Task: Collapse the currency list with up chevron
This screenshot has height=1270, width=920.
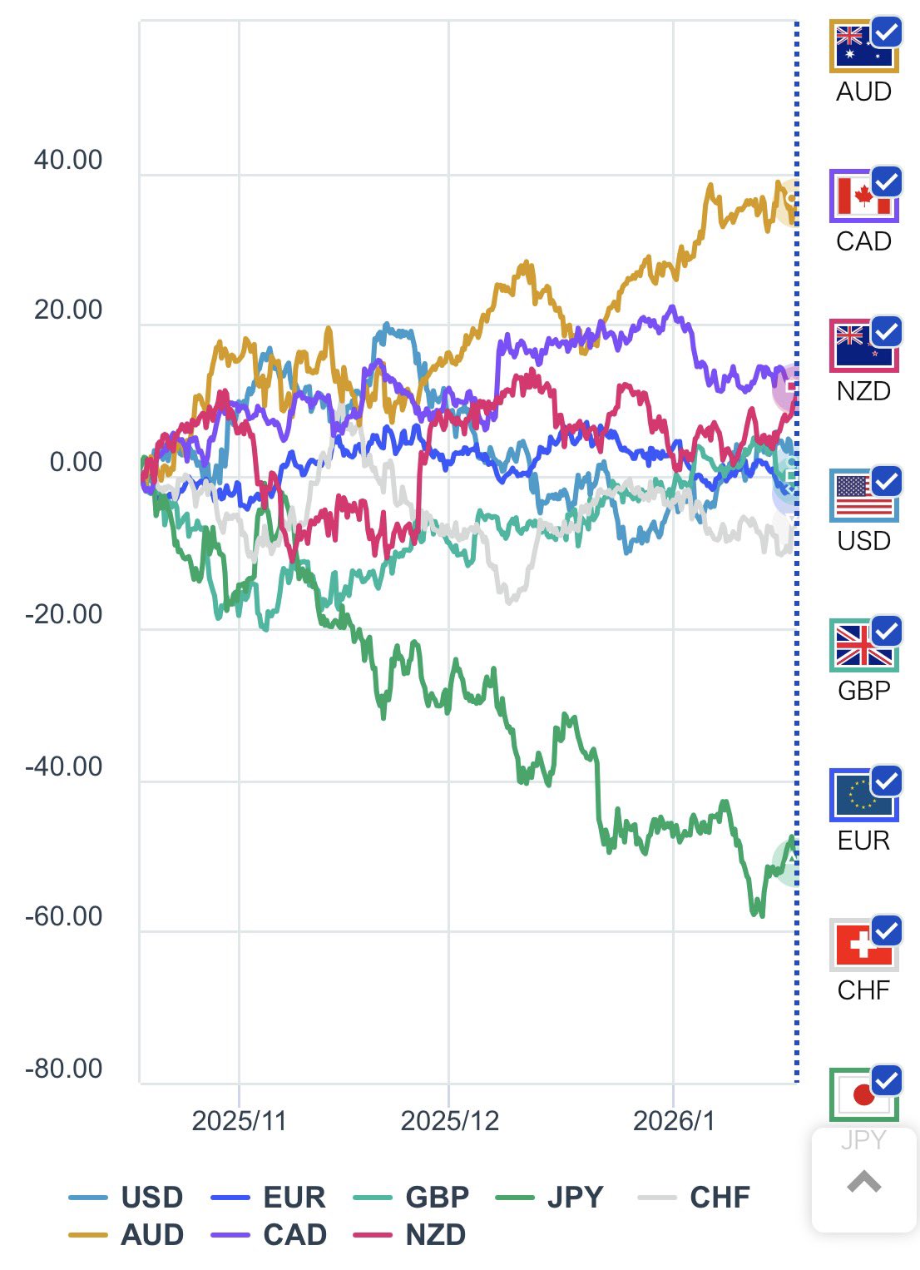Action: coord(864,1182)
